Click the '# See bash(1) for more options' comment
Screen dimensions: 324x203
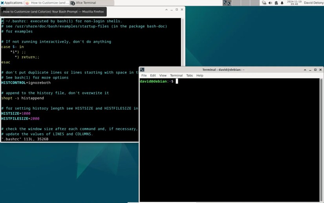(x=35, y=77)
